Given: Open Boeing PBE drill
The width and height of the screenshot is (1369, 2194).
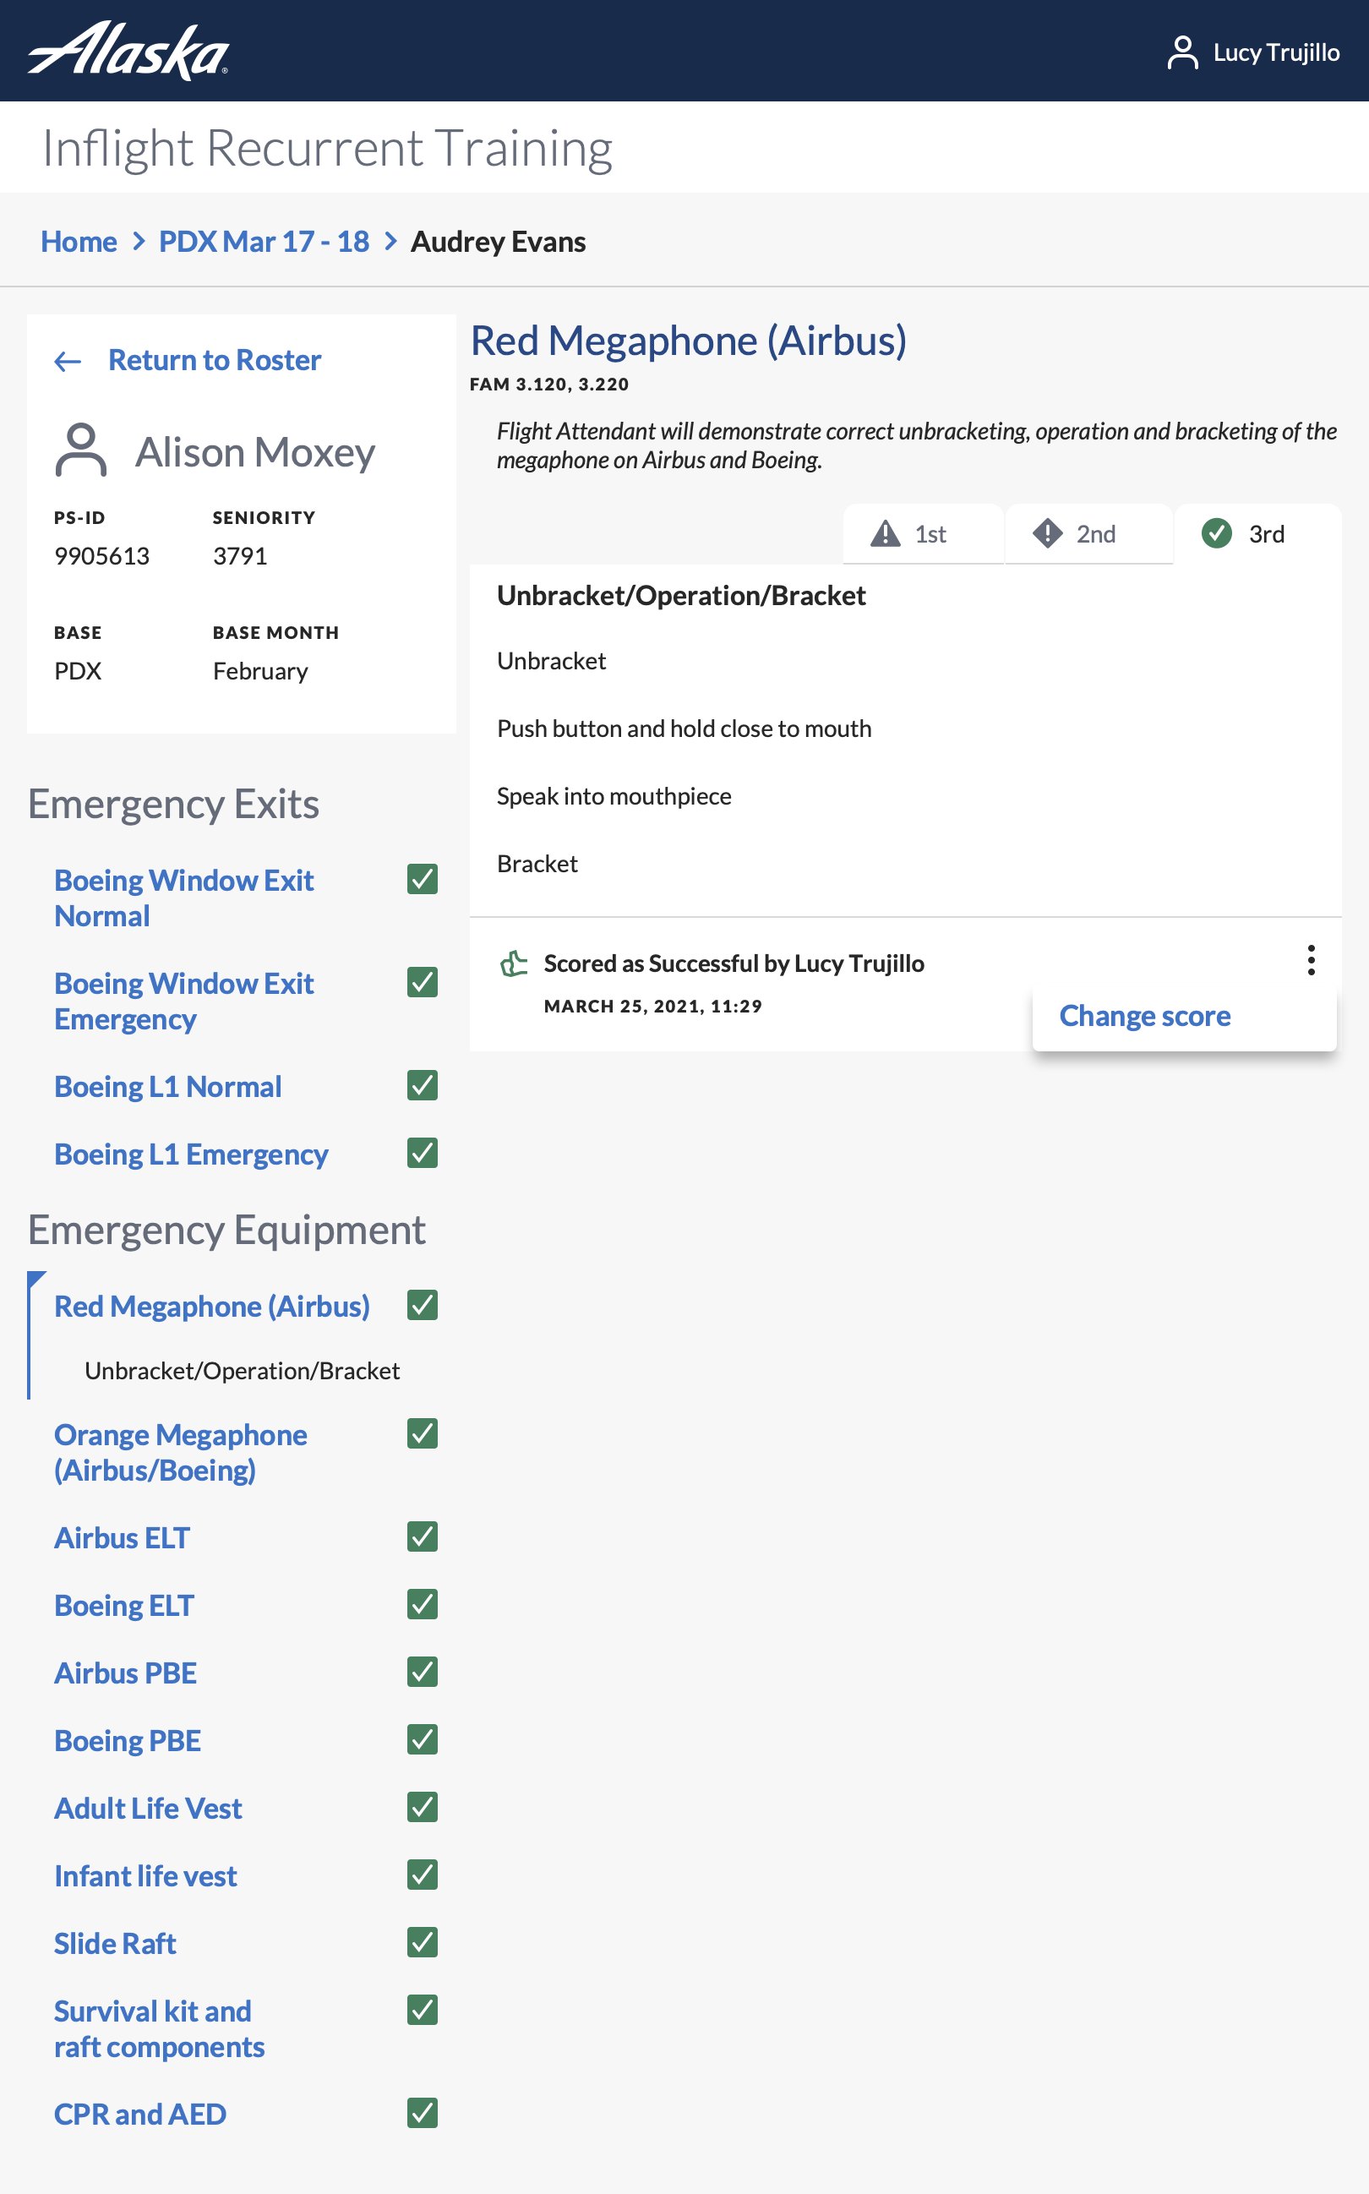Looking at the screenshot, I should click(x=128, y=1741).
